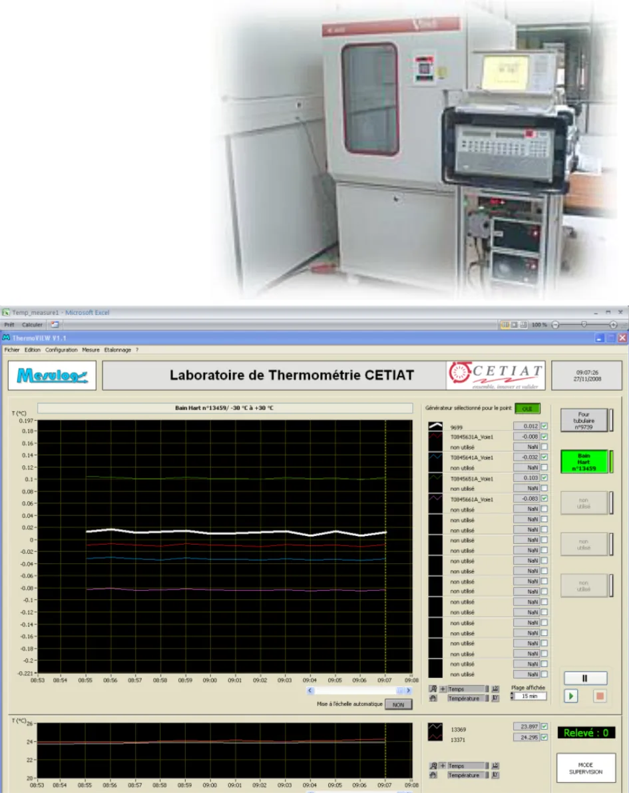This screenshot has width=629, height=793.
Task: Adjust the Excel zoom slider handle
Action: (x=584, y=325)
